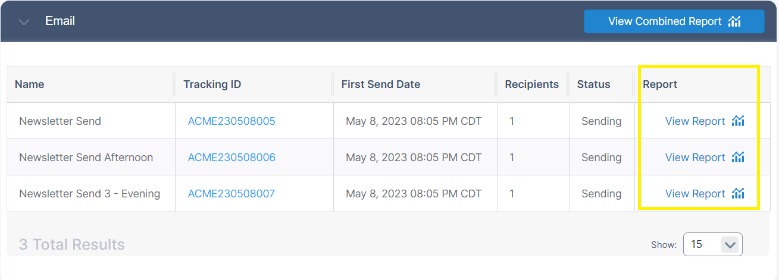Click chart icon in Newsletter Send row

coord(738,121)
